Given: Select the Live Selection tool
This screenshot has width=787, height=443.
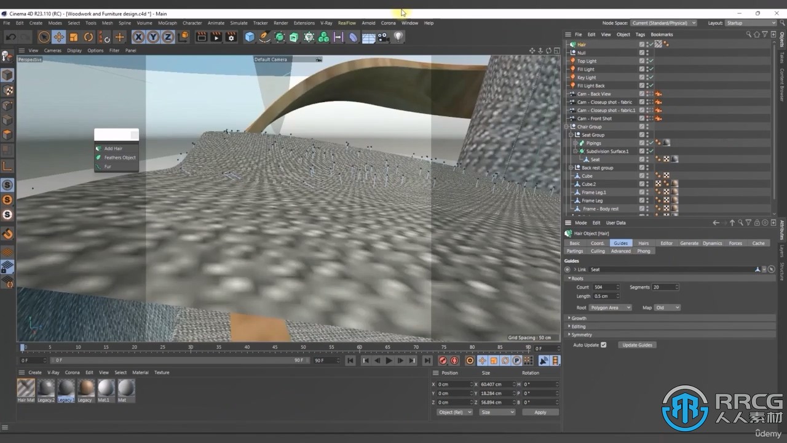Looking at the screenshot, I should tap(44, 37).
